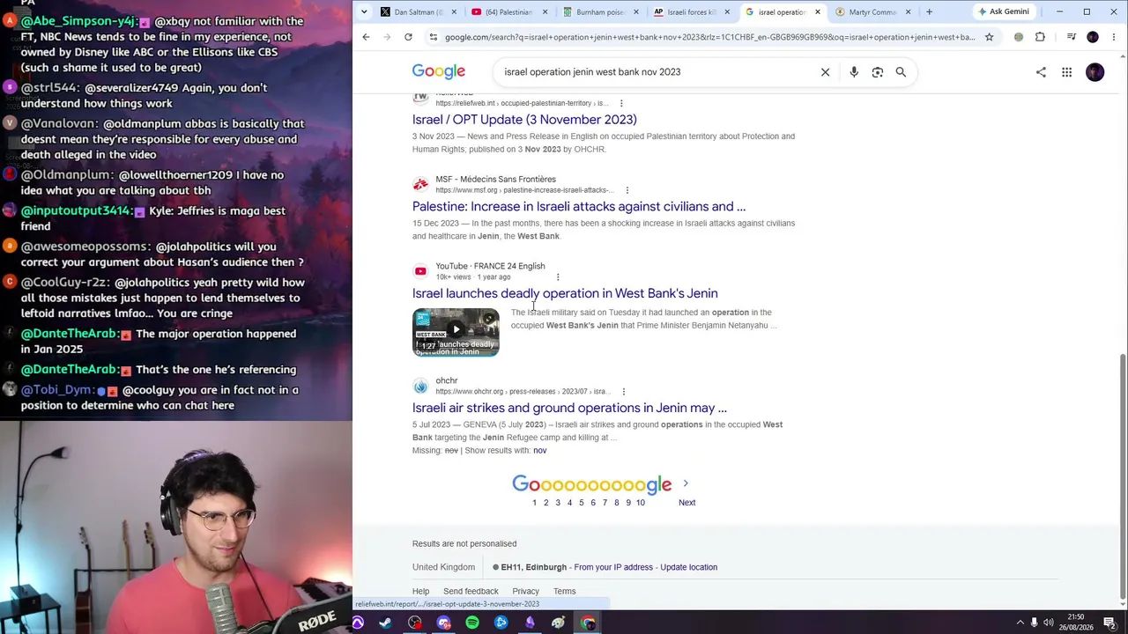This screenshot has height=634, width=1128.
Task: Open the Google apps grid
Action: pyautogui.click(x=1066, y=72)
